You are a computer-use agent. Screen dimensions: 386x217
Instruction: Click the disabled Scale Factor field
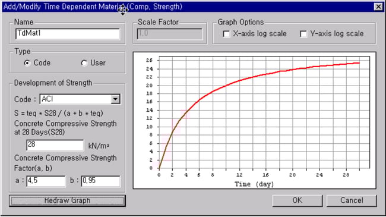[x=170, y=34]
